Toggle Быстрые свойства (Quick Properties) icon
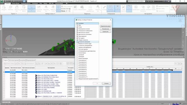187x105 pixels. tap(111, 8)
